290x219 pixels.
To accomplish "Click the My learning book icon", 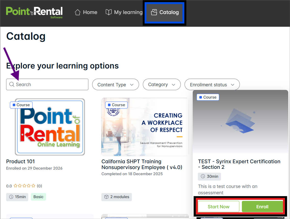I will 109,12.
